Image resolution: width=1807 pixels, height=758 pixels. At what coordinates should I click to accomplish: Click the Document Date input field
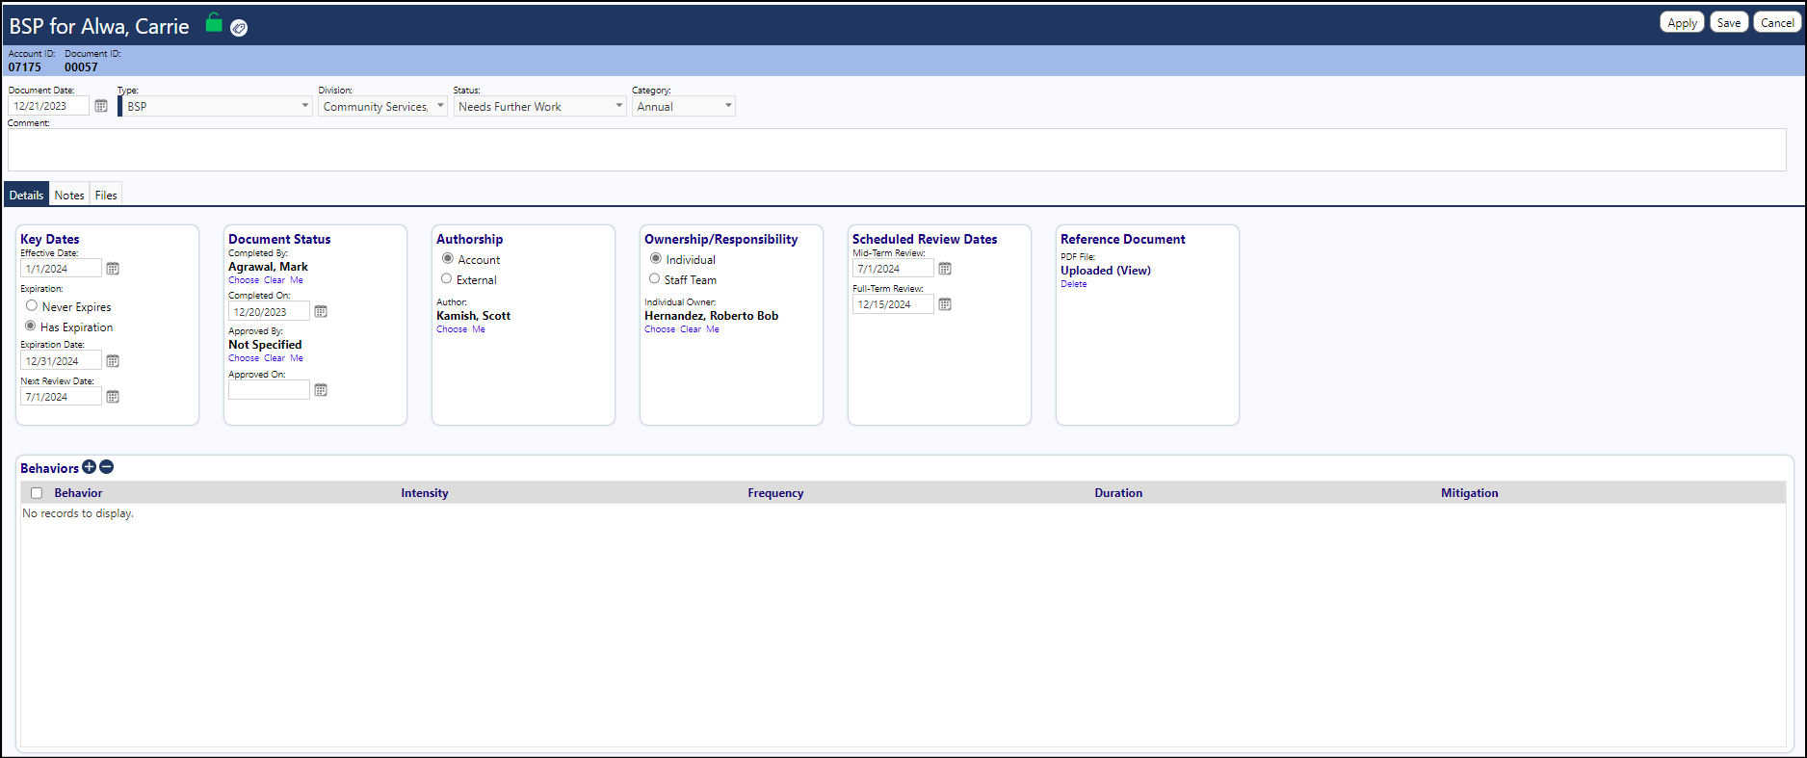pos(48,106)
